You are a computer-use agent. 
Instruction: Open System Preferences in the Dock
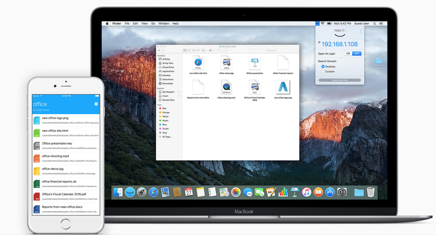tap(342, 192)
